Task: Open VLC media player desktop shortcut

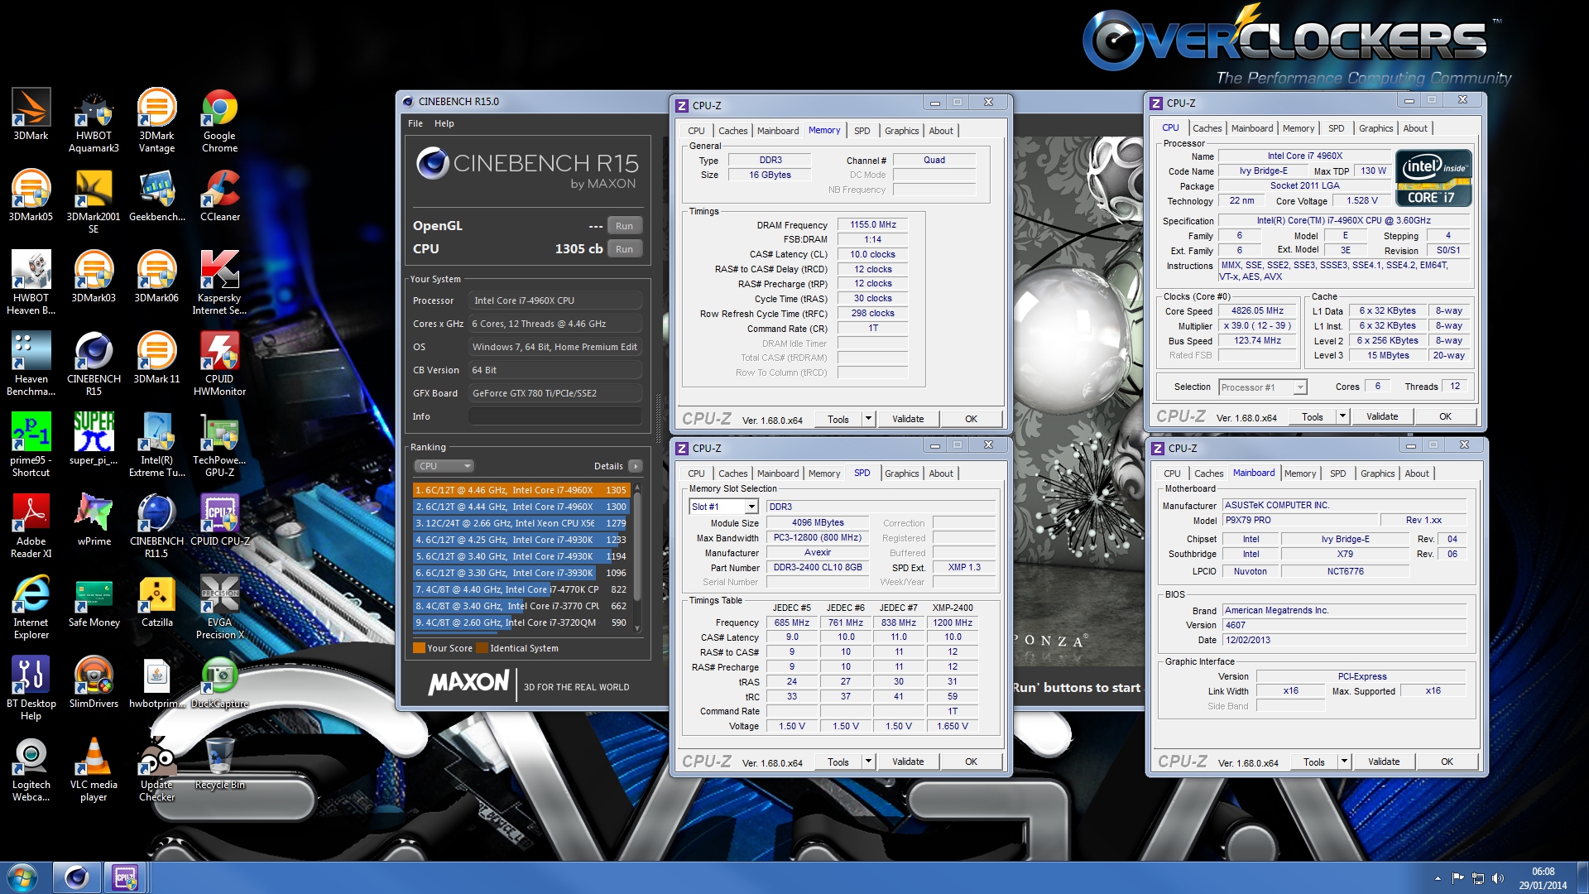Action: [94, 770]
